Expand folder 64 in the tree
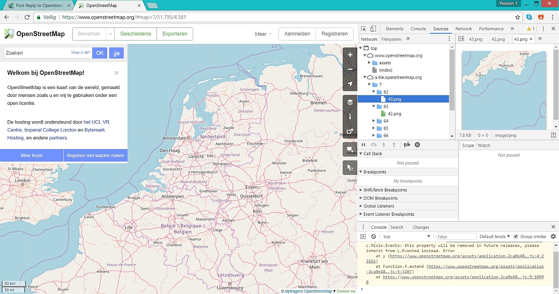Screen dimensions: 559x294 [x=374, y=121]
